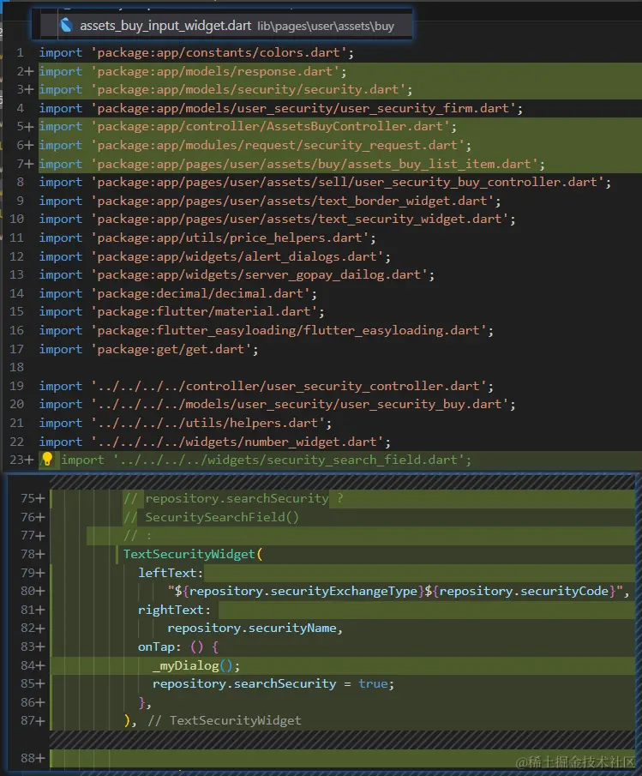Screen dimensions: 642x776
Task: Click the user_security_controller.dart relative import
Action: click(266, 386)
